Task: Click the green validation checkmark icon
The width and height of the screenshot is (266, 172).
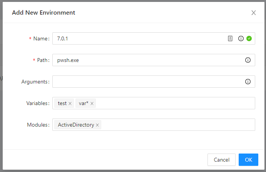Action: (x=249, y=38)
